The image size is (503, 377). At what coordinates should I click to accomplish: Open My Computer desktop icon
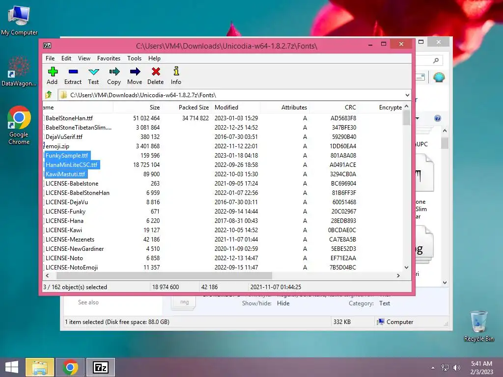click(x=19, y=20)
